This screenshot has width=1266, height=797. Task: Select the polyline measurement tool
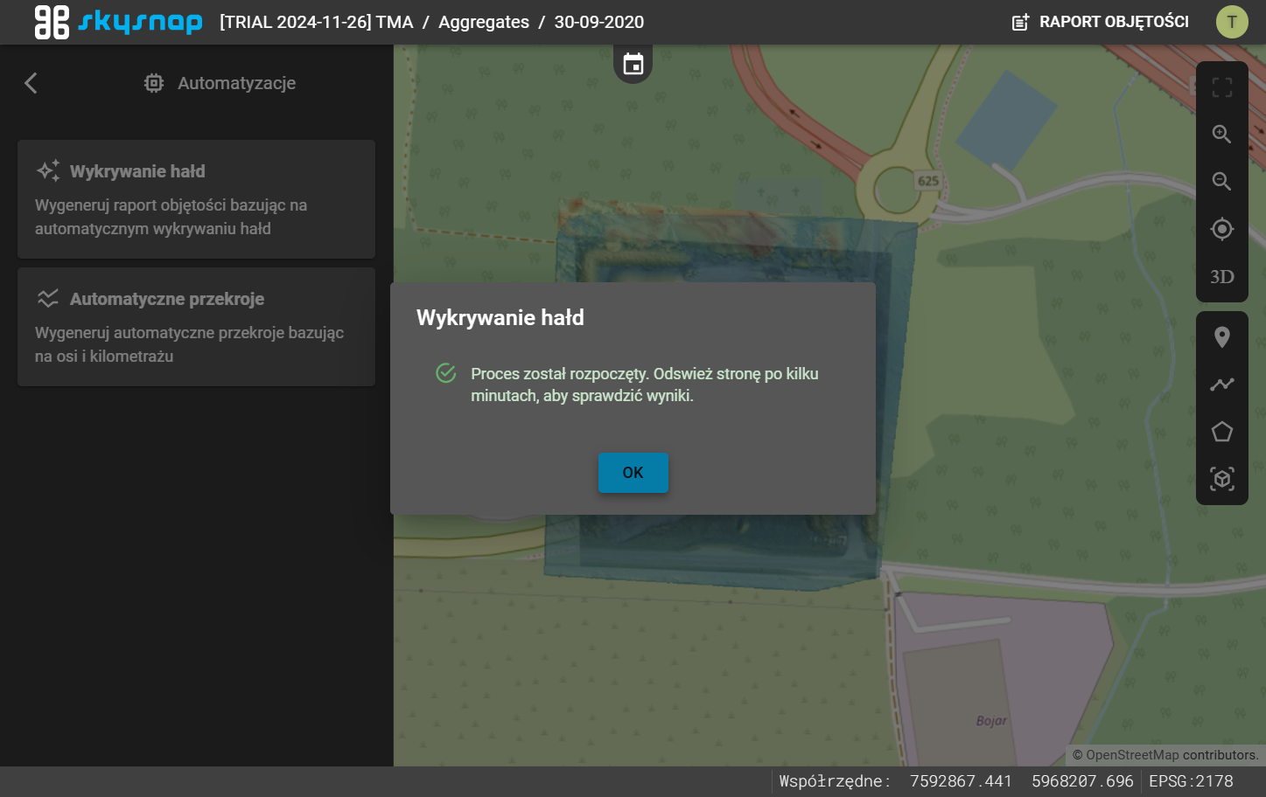pos(1221,385)
